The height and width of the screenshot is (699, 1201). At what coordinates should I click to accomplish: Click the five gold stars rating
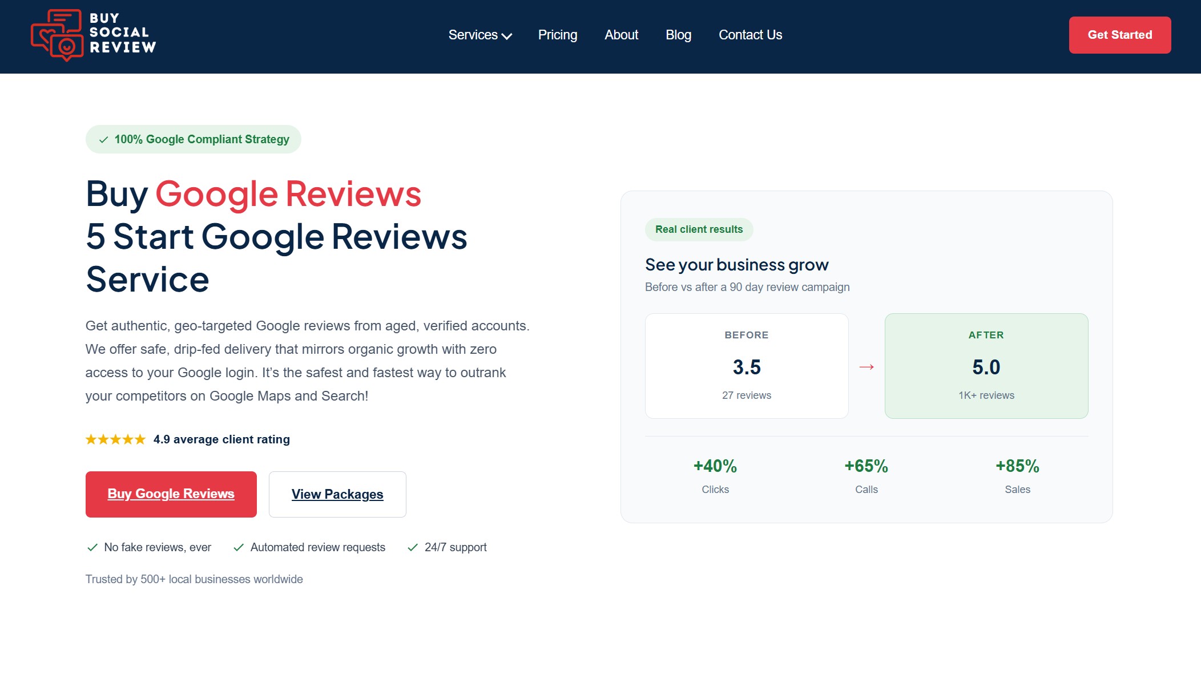click(x=116, y=439)
